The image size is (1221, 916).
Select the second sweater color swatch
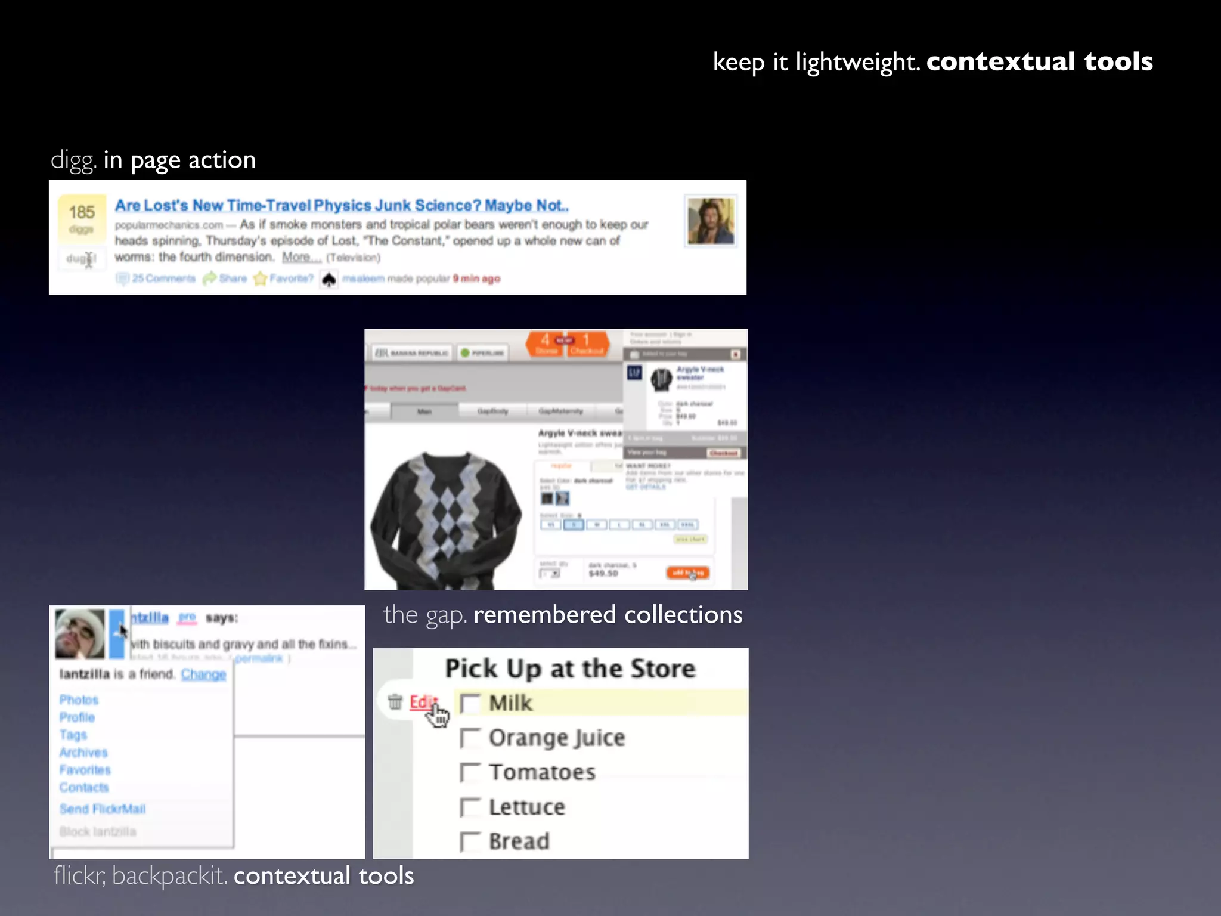[x=562, y=499]
